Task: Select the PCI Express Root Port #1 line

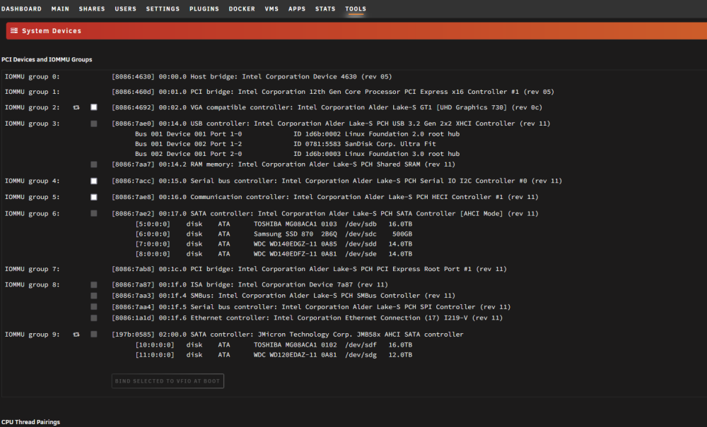Action: tap(309, 269)
